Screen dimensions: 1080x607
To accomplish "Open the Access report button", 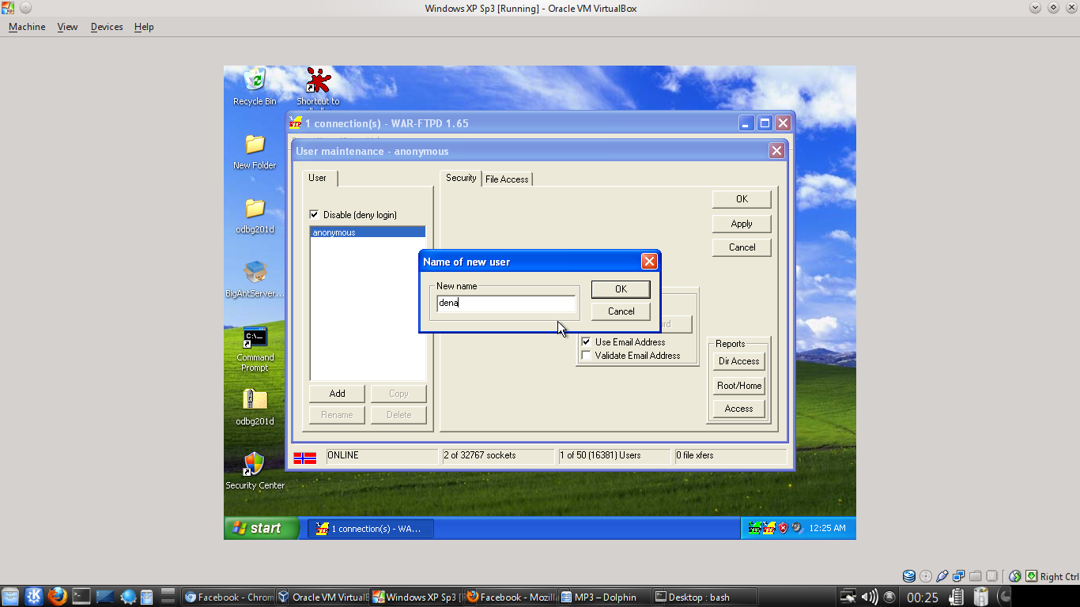I will pos(738,409).
